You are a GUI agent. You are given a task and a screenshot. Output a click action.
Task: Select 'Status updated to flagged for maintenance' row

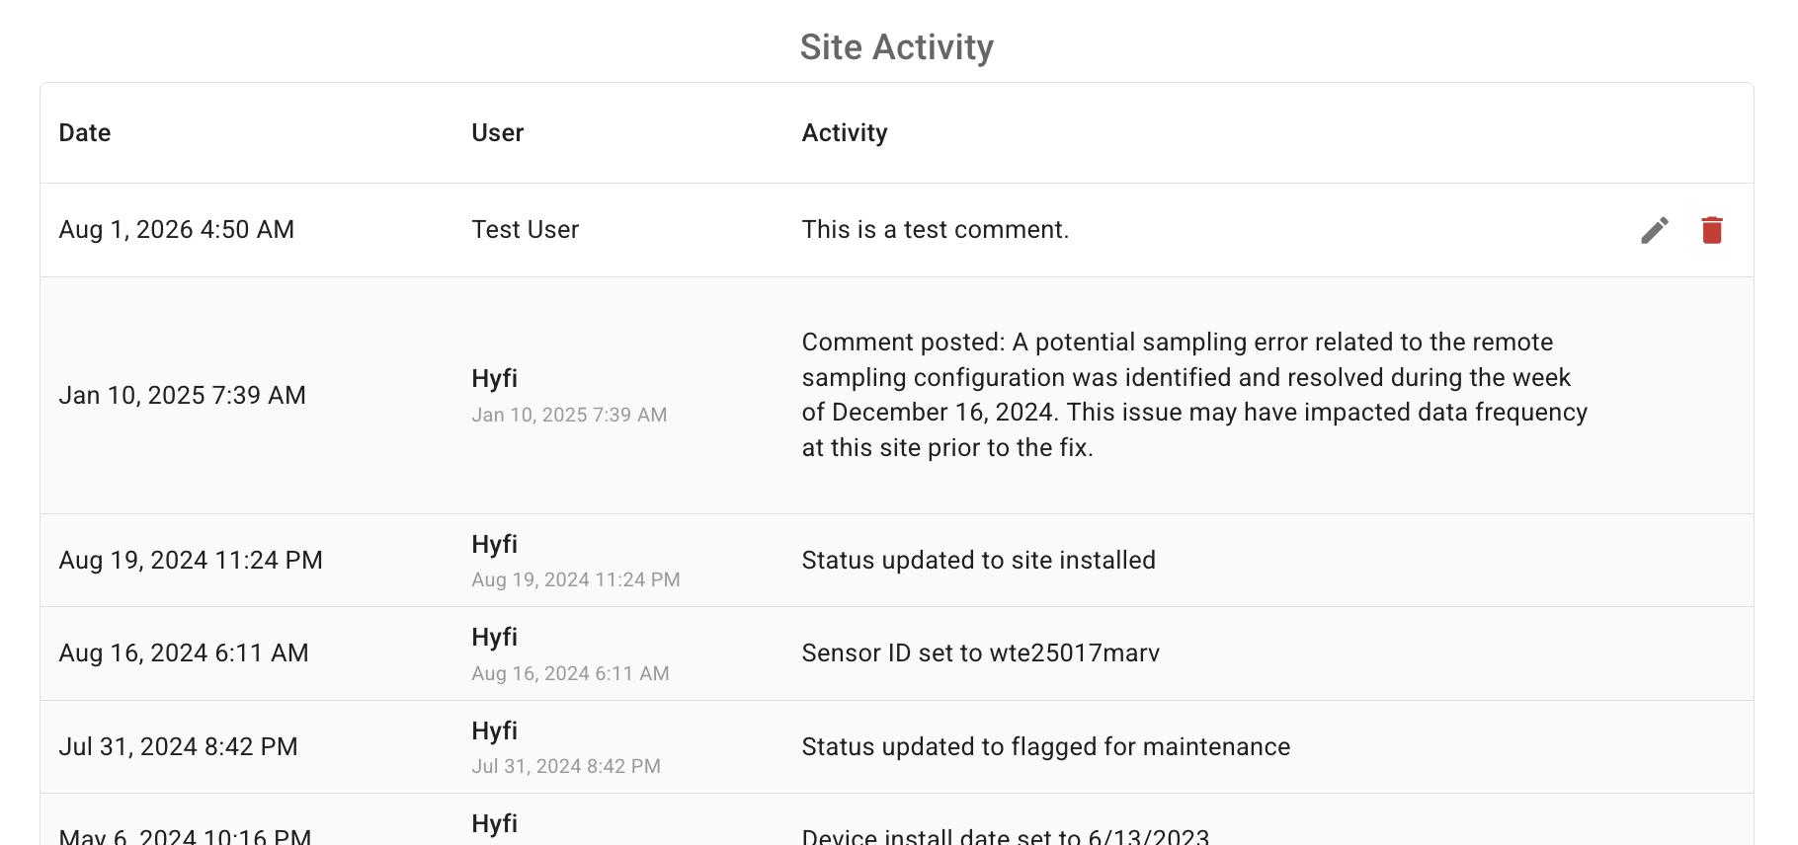[897, 746]
